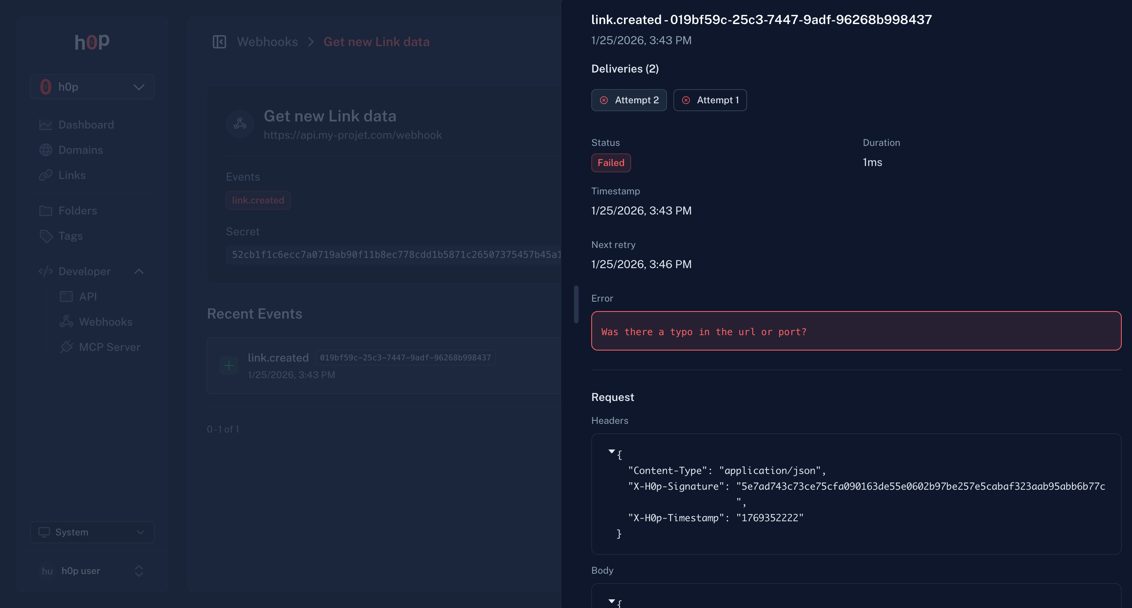Click event ID badge 019bf59c in Recent Events
The width and height of the screenshot is (1132, 608).
[x=405, y=357]
